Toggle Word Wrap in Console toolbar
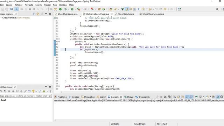The height and width of the screenshot is (126, 224). click(183, 97)
